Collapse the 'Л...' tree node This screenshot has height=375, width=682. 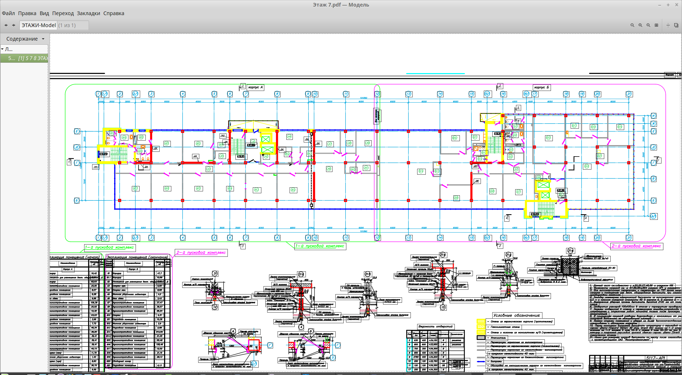2,49
